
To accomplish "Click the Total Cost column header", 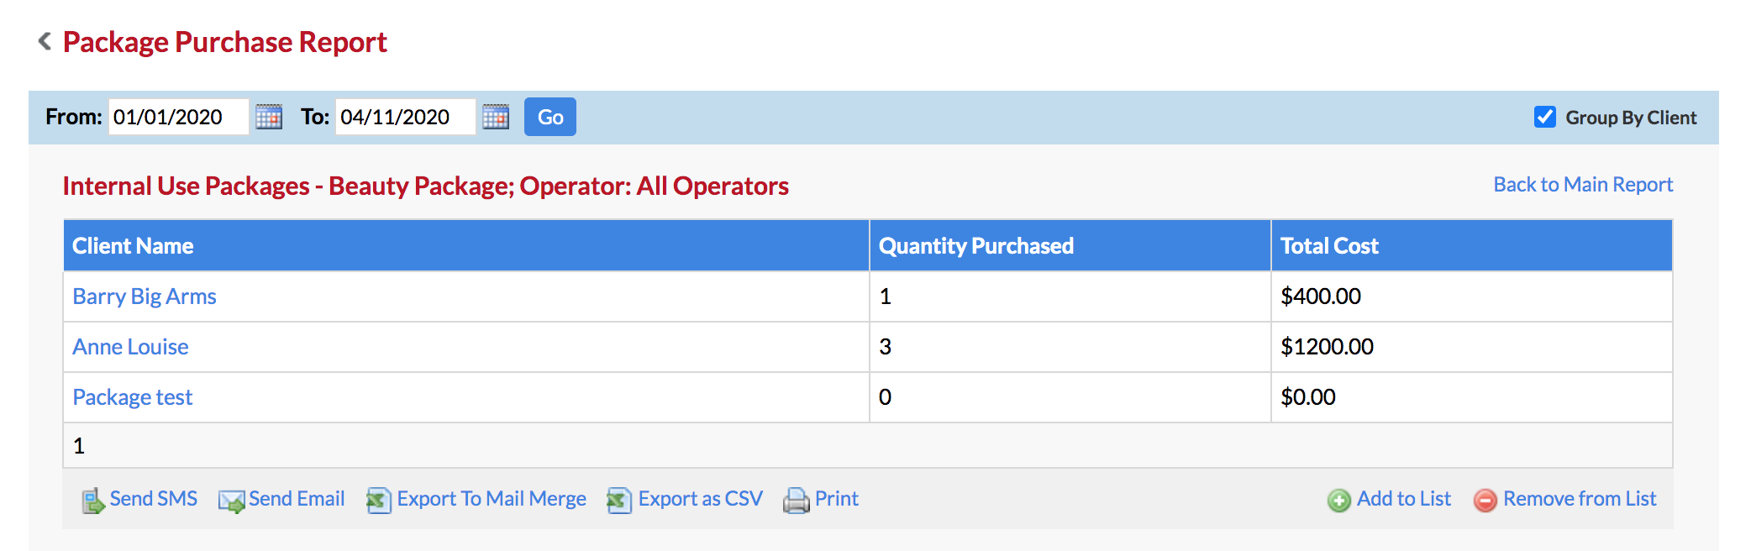I will (1472, 246).
